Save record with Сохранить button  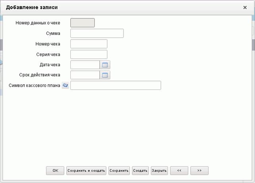click(119, 171)
